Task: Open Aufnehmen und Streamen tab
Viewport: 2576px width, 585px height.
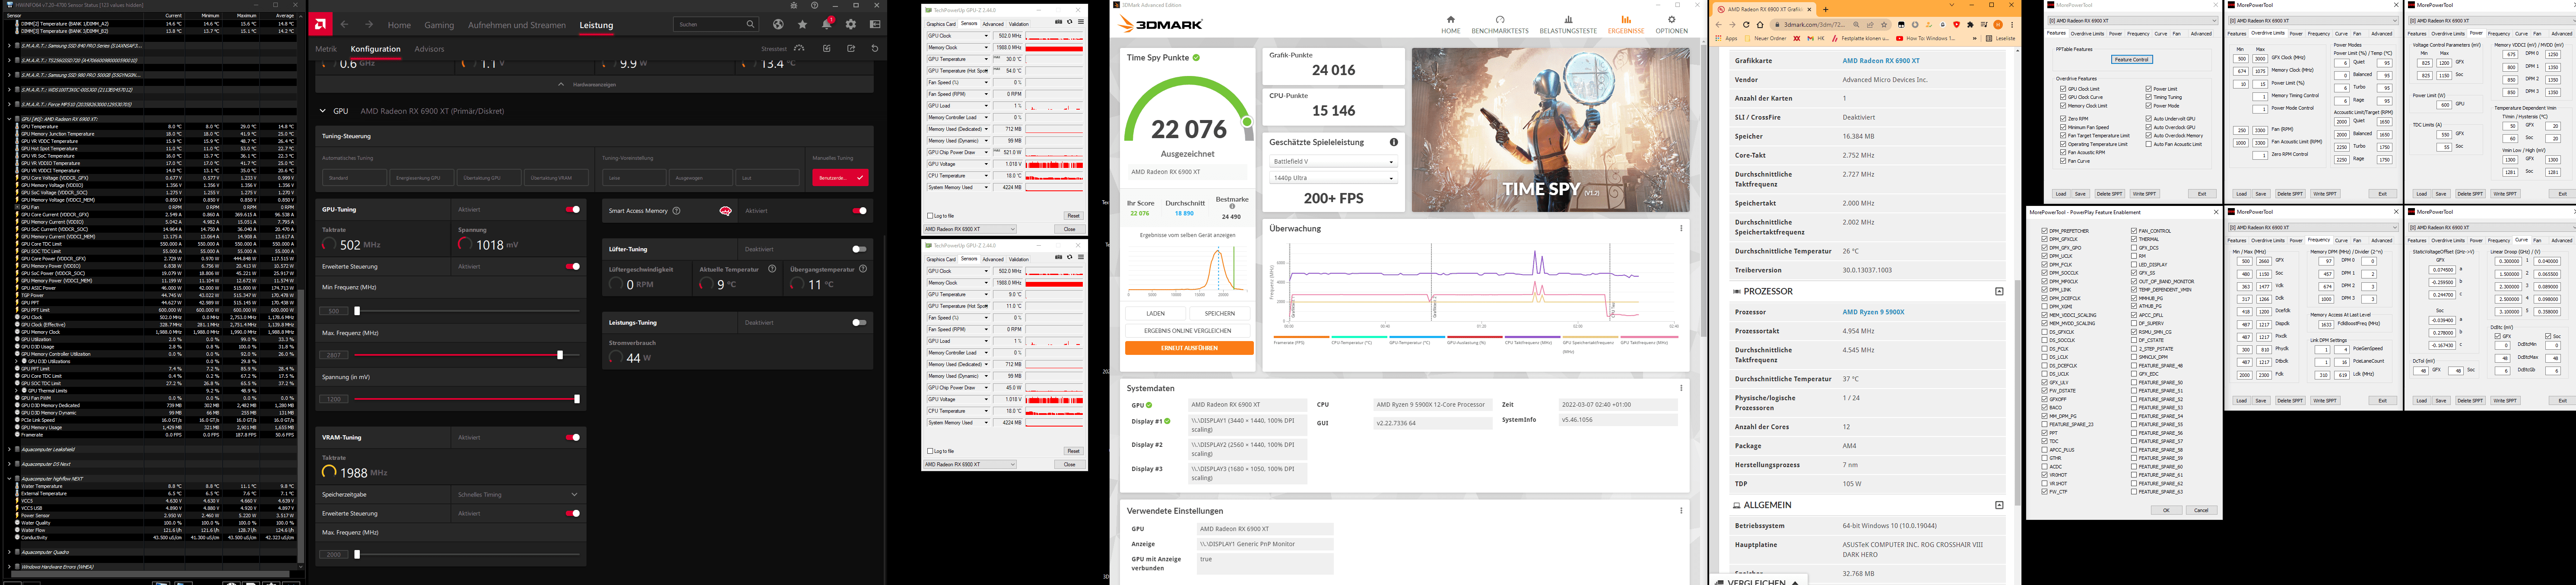Action: click(x=517, y=25)
